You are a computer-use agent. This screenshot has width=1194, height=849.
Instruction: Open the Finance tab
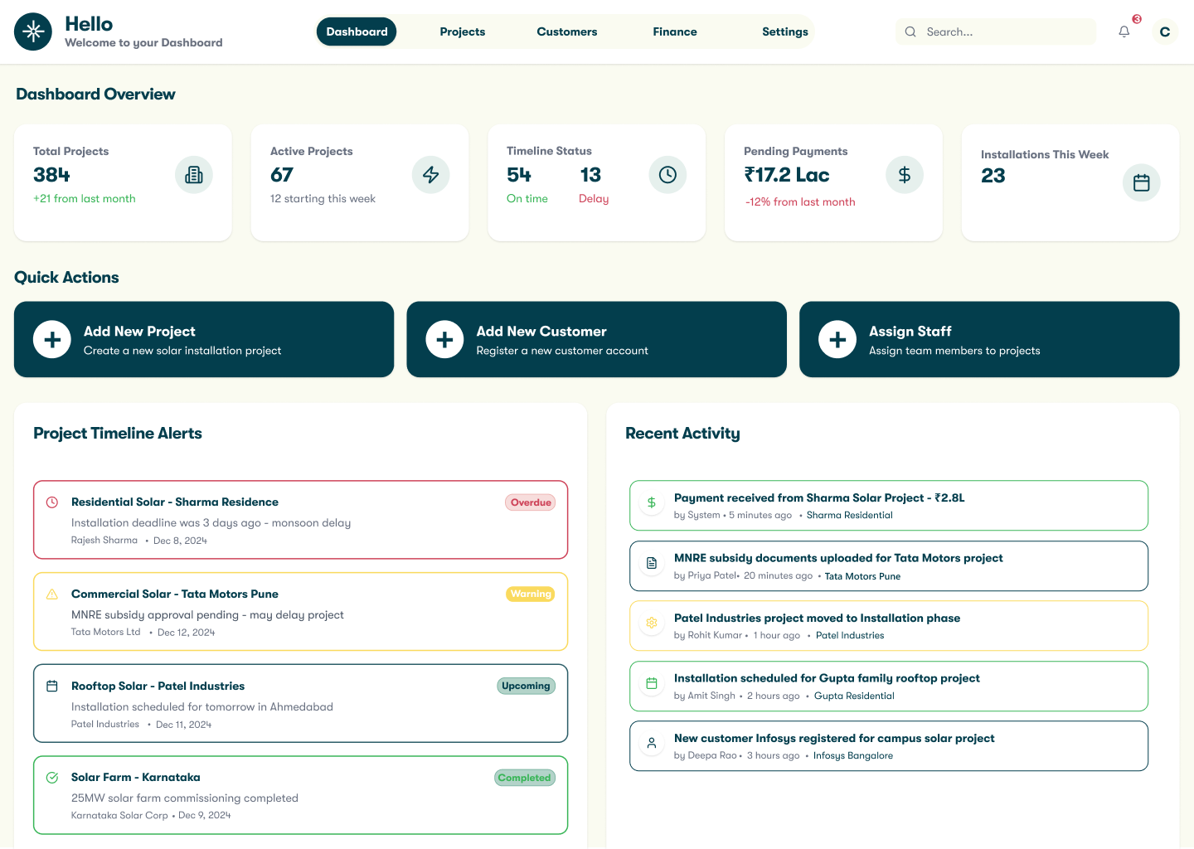click(x=675, y=32)
